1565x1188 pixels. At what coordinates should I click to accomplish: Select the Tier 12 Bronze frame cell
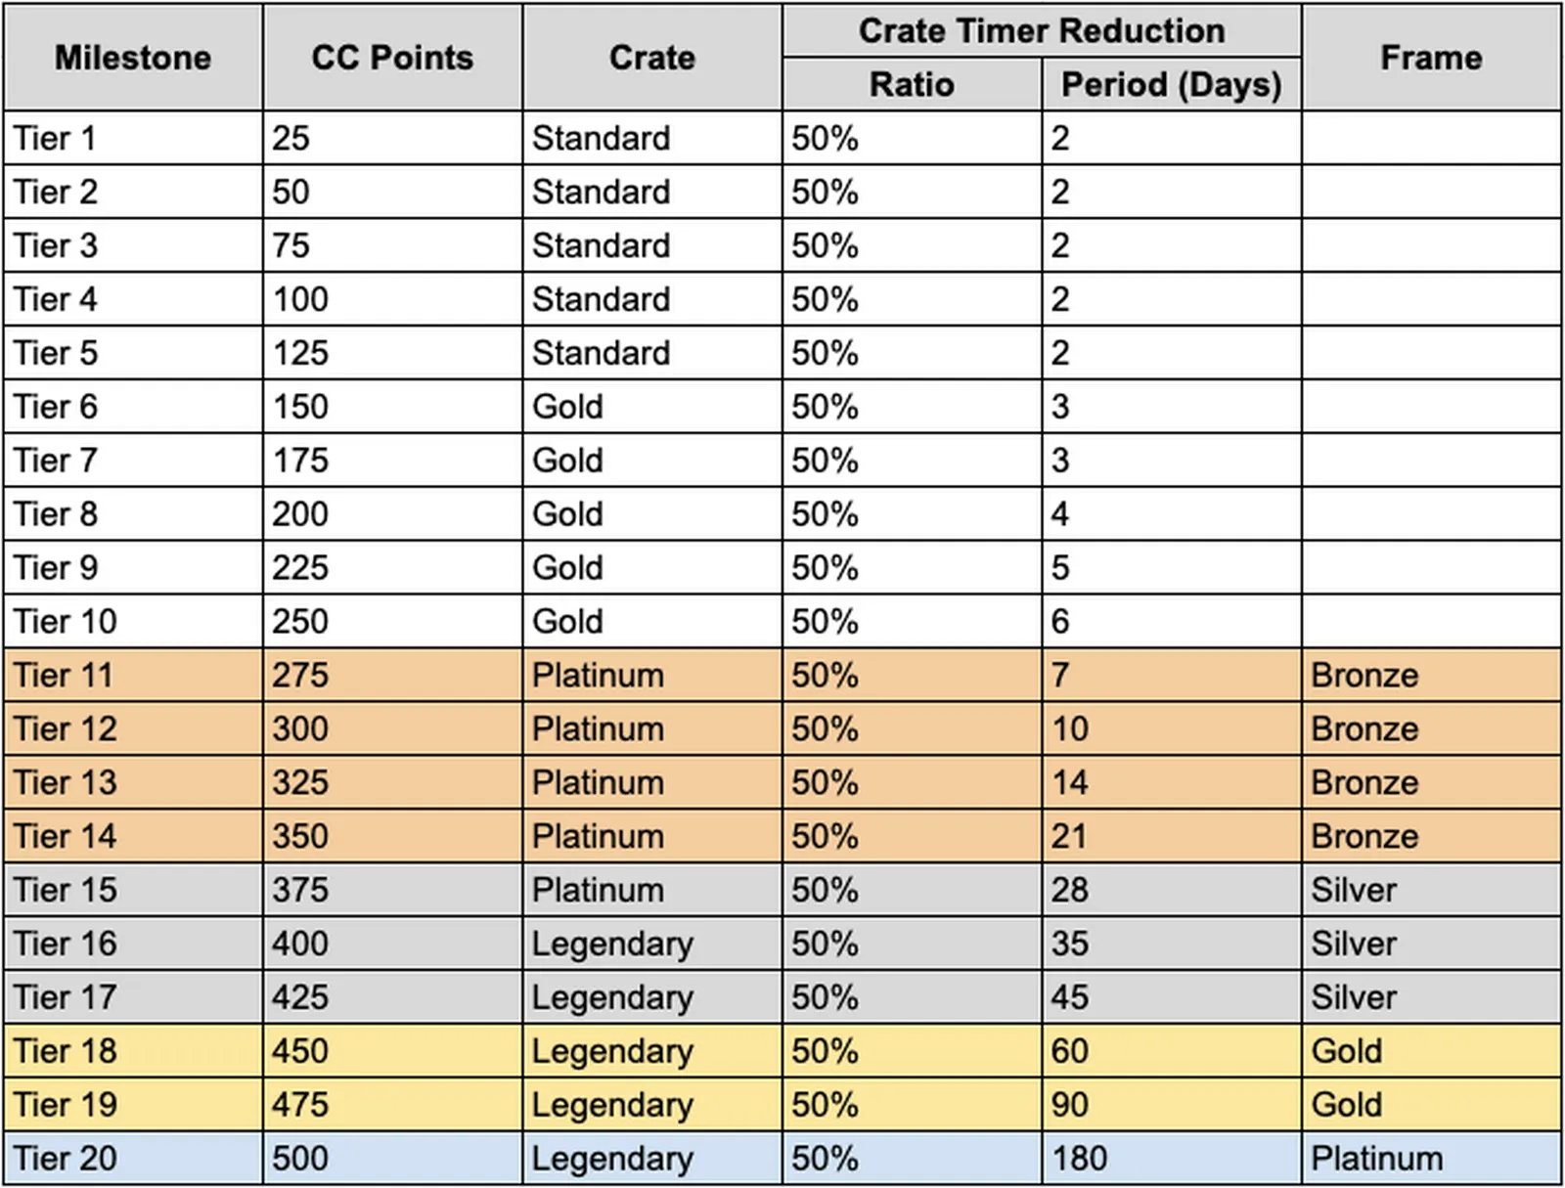[x=1431, y=729]
